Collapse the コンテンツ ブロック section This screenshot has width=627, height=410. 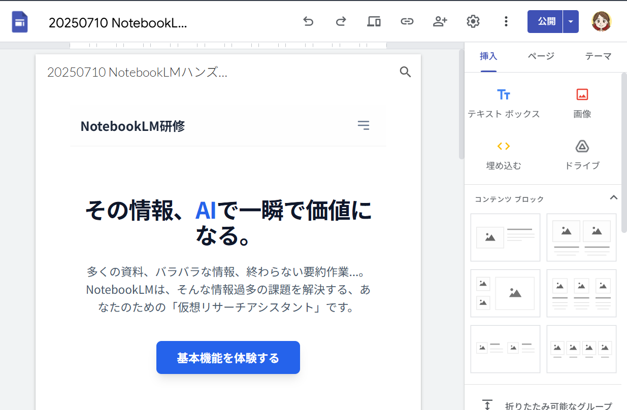pos(614,198)
